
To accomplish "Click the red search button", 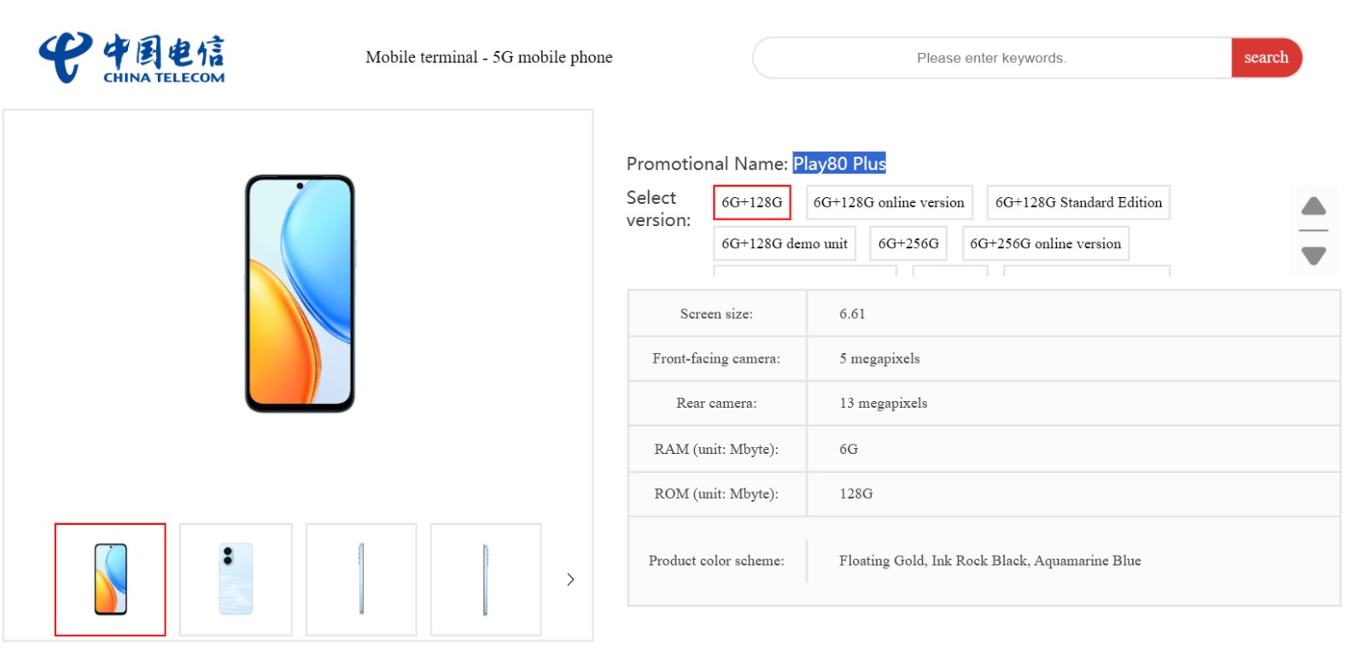I will point(1265,58).
